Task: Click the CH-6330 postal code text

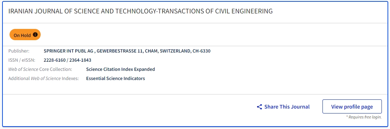Action: (x=202, y=51)
